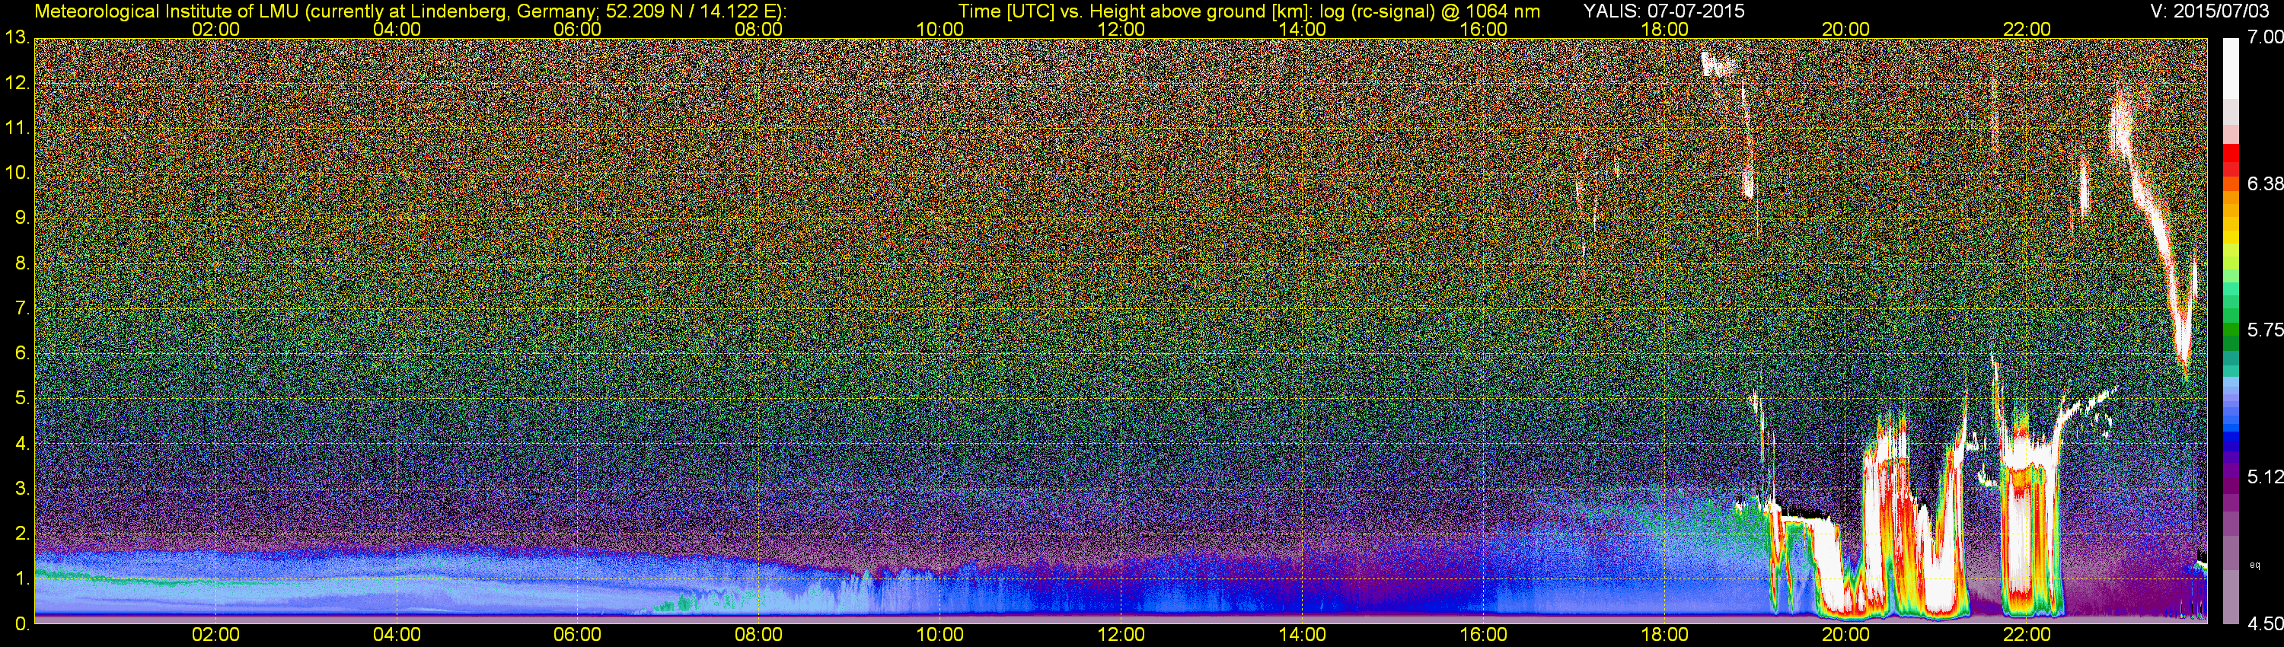Click the 5.75 value on the color scale
This screenshot has width=2284, height=647.
pyautogui.click(x=2266, y=330)
